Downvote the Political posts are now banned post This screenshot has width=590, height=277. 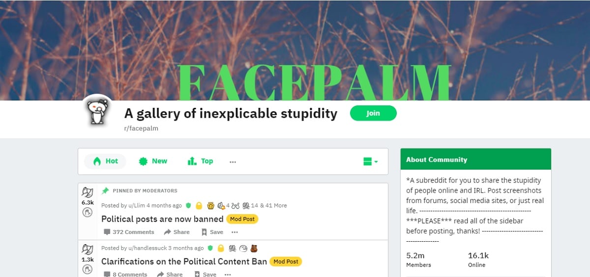tap(88, 212)
